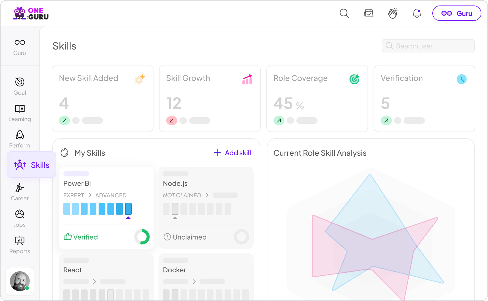Click the Verified status on Power BI
The height and width of the screenshot is (301, 488).
[x=81, y=237]
